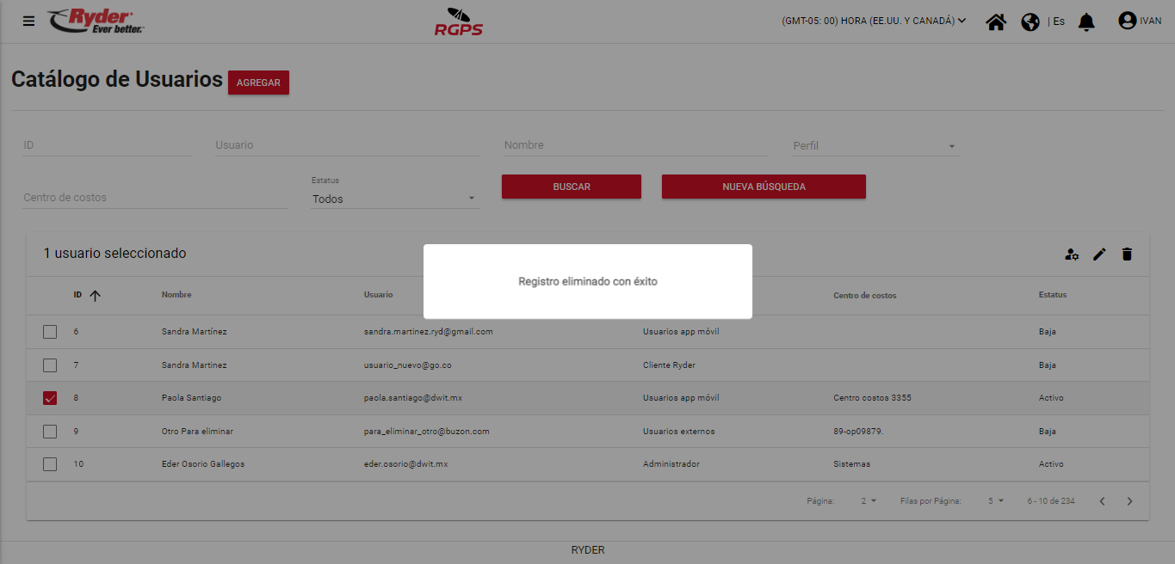Open the IVAN user account icon
The width and height of the screenshot is (1175, 564).
click(x=1128, y=21)
